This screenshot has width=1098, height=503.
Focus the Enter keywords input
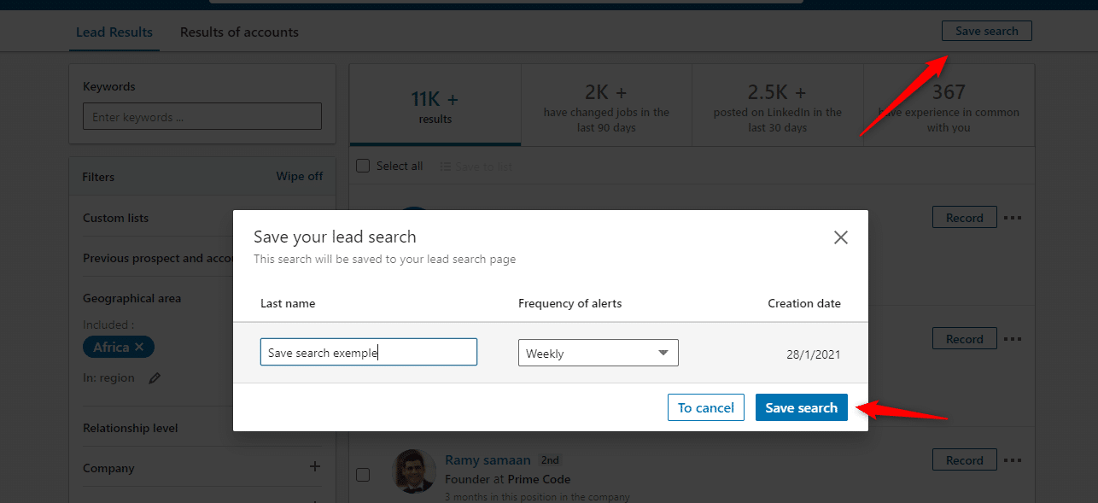202,117
